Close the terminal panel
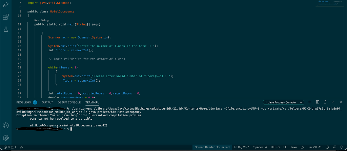 [341, 102]
